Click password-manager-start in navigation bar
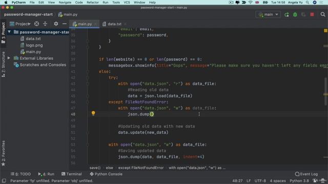The width and height of the screenshot is (328, 184). (28, 14)
